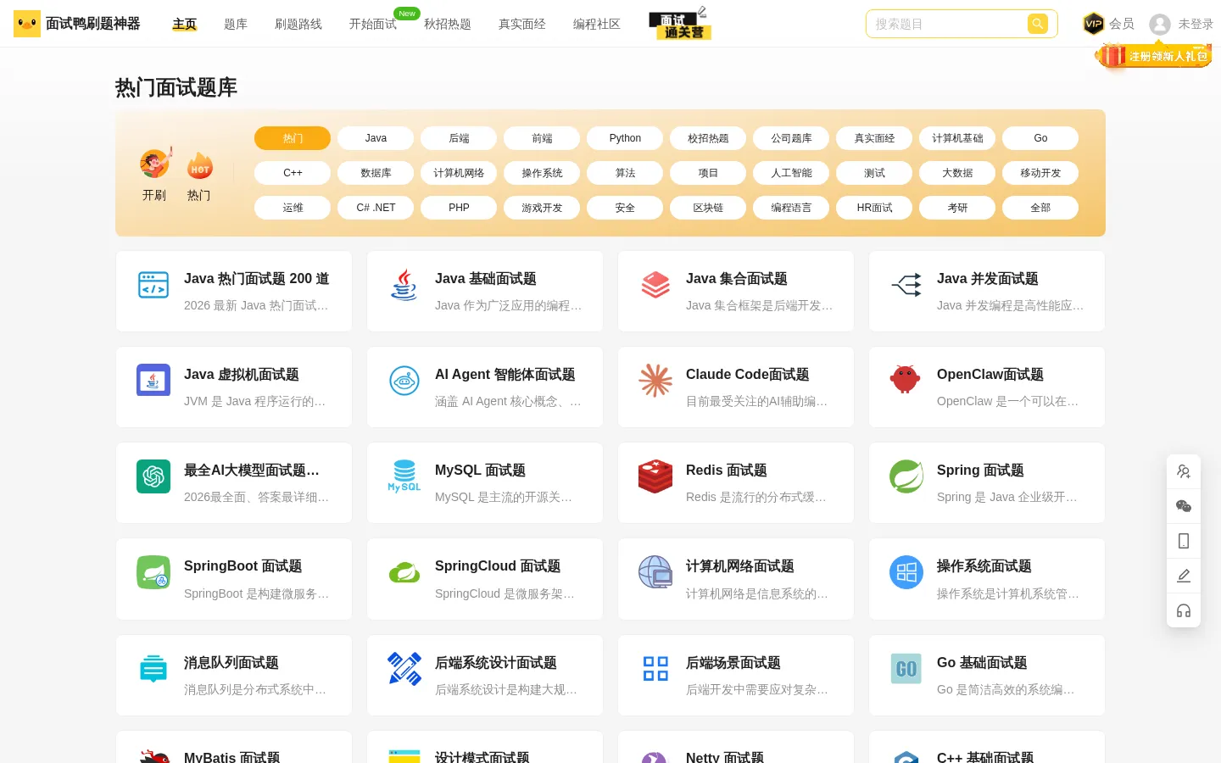The width and height of the screenshot is (1221, 763).
Task: Select the 全部 category tag
Action: click(x=1040, y=208)
